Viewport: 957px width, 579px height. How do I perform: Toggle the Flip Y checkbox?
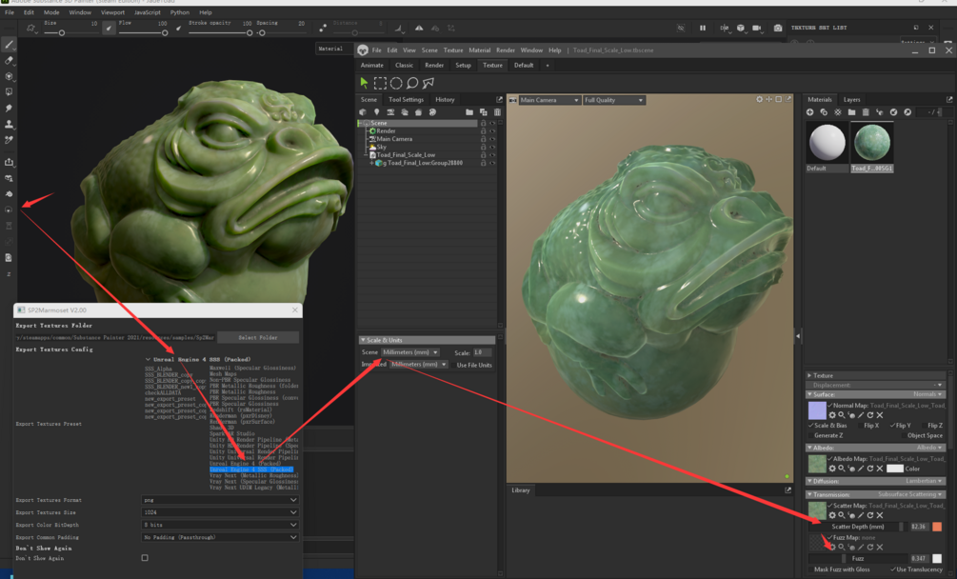tap(892, 426)
